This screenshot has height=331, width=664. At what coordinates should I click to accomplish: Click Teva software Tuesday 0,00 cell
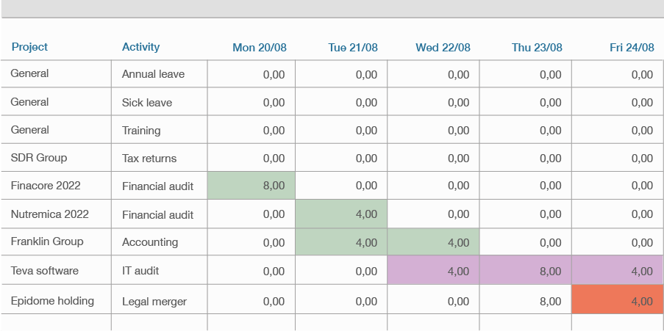(x=341, y=270)
